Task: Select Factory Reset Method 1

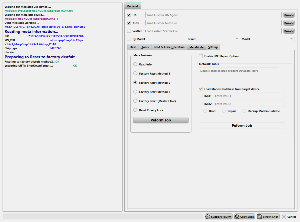Action: click(135, 73)
